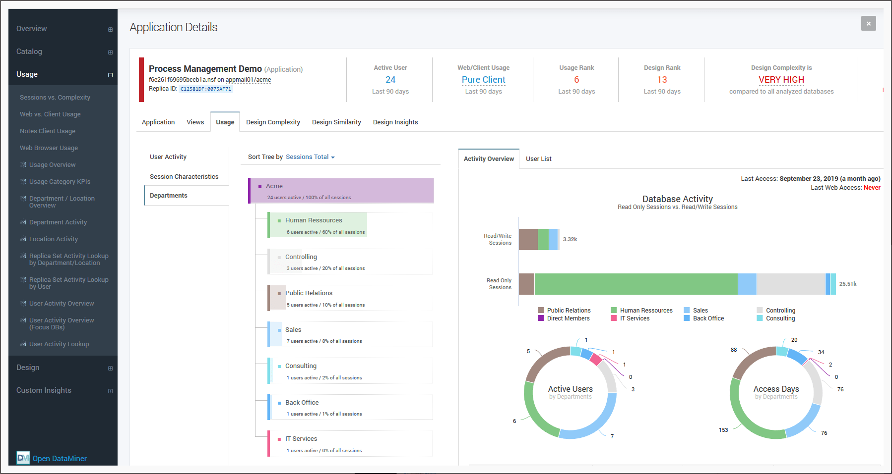
Task: Collapse the Usage sidebar section
Action: [x=110, y=75]
